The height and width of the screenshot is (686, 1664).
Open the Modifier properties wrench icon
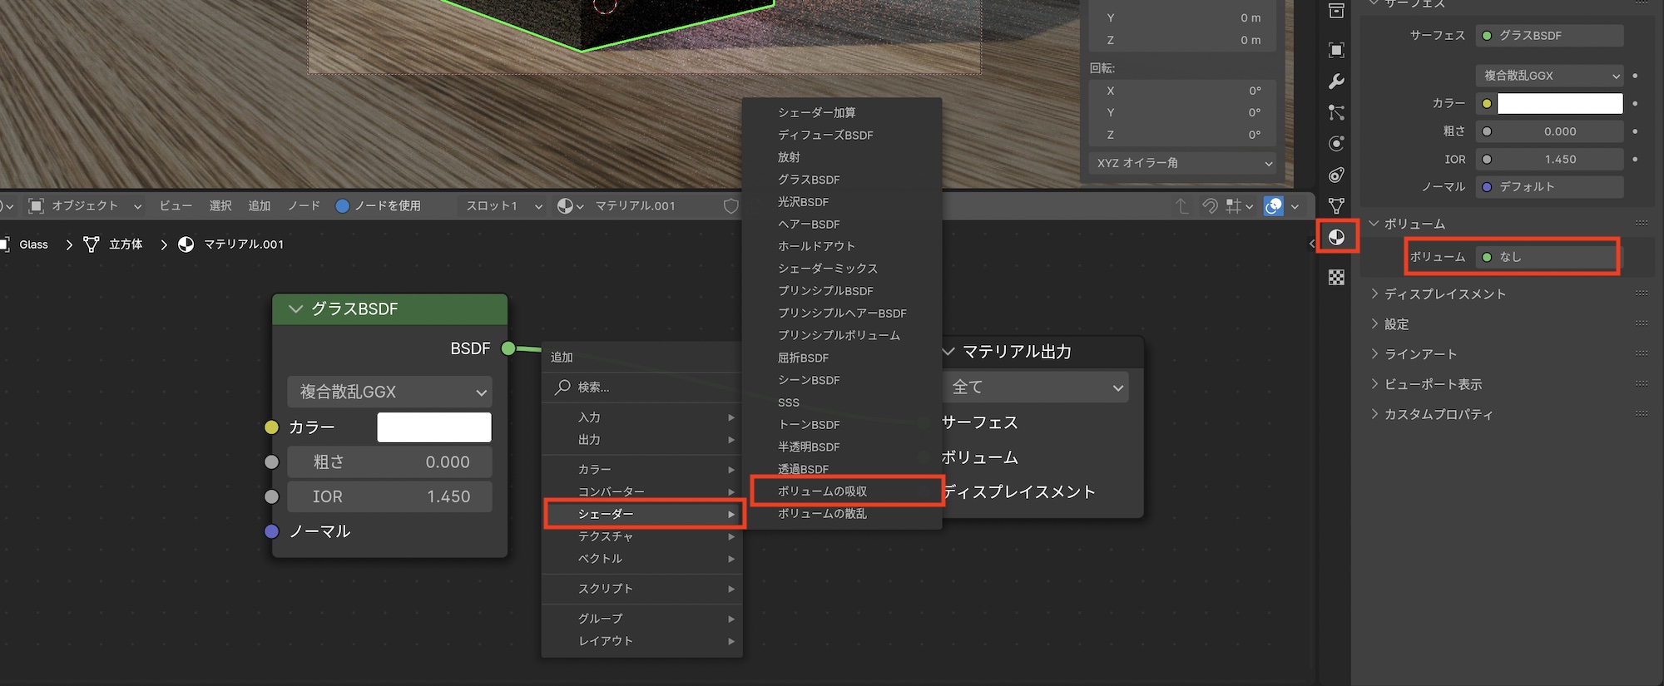(x=1336, y=81)
